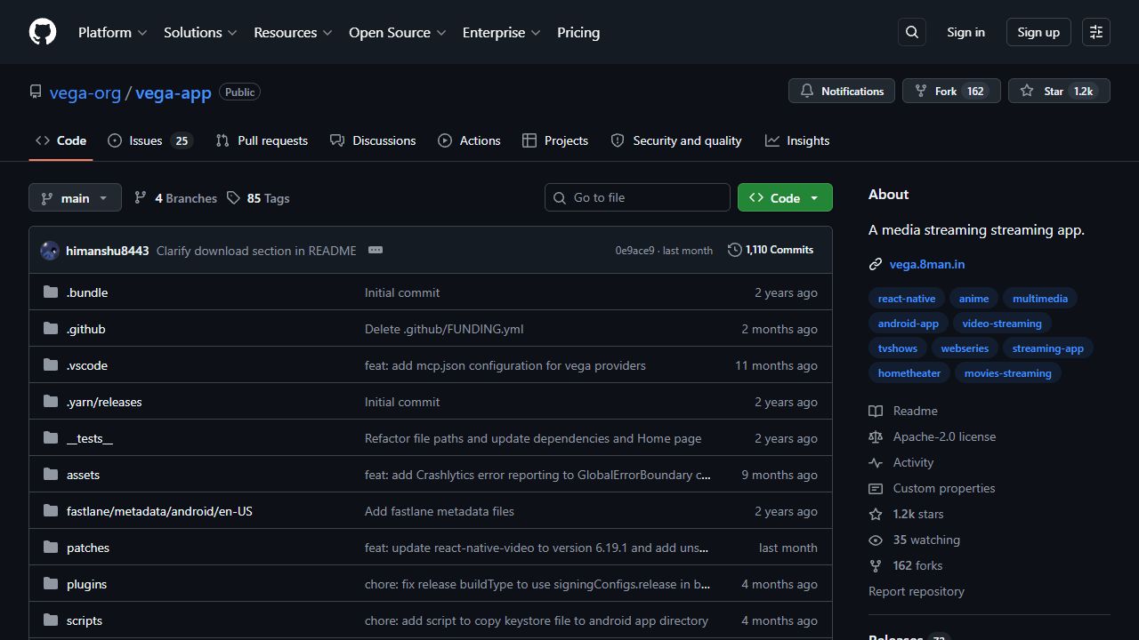Click the eye icon beside 35 watching
Image resolution: width=1139 pixels, height=640 pixels.
point(876,540)
